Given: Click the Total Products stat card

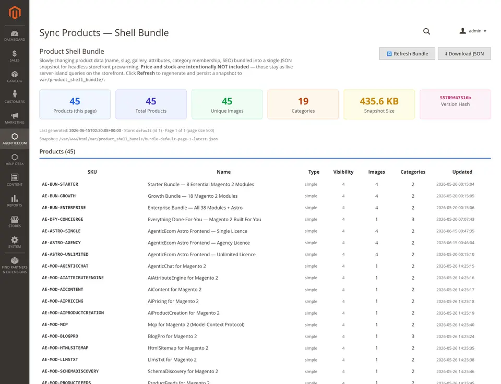Looking at the screenshot, I should click(151, 104).
